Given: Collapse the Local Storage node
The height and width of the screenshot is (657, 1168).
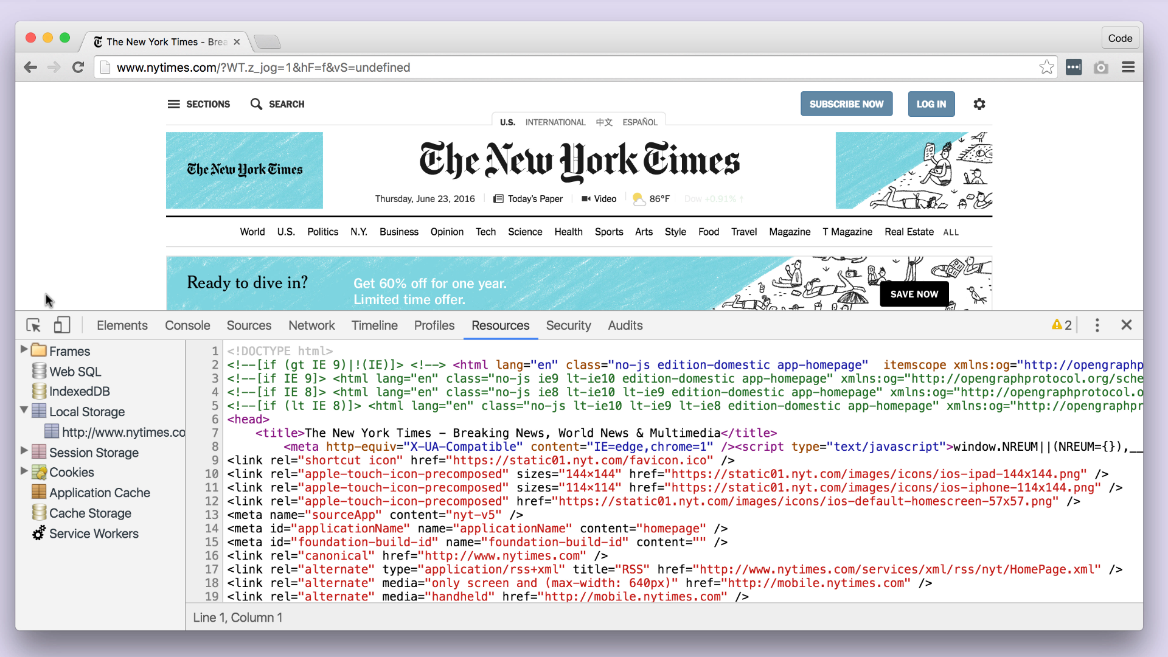Looking at the screenshot, I should click(24, 410).
